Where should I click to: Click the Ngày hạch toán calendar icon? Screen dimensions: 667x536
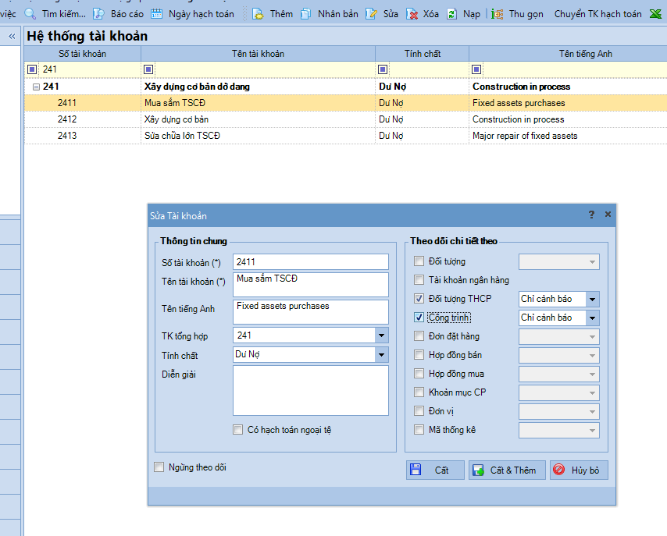pyautogui.click(x=156, y=14)
